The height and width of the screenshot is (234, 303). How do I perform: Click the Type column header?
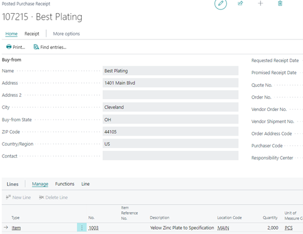[16, 217]
